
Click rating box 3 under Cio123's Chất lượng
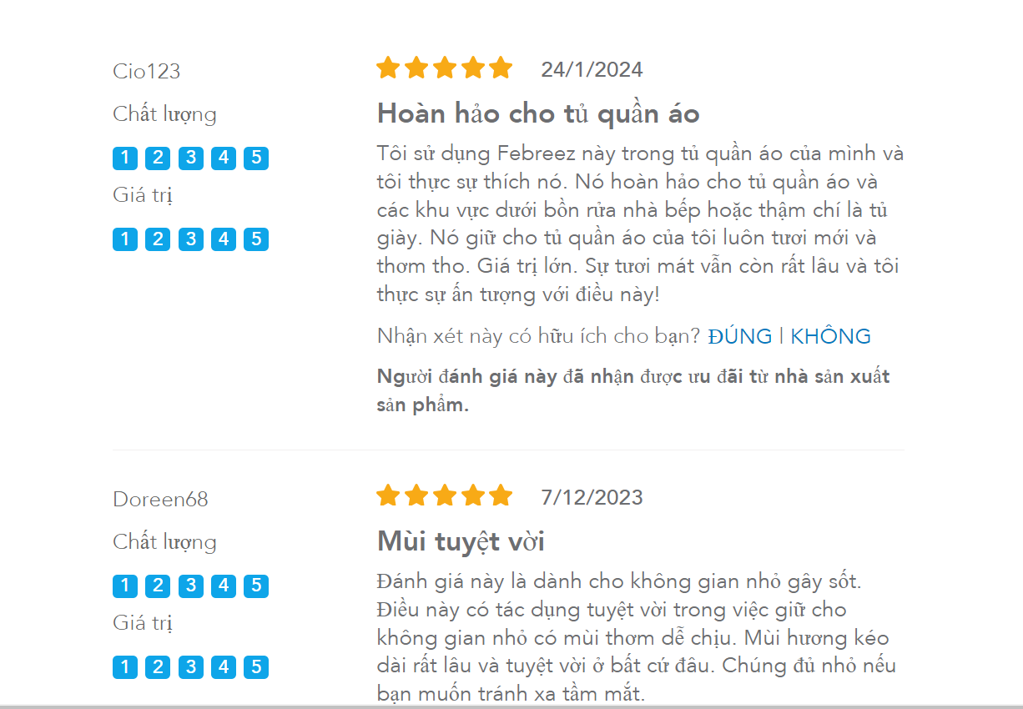tap(191, 158)
